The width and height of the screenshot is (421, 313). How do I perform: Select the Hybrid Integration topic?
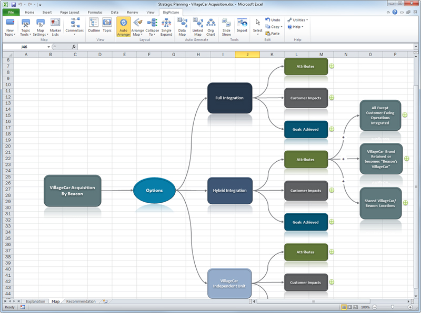(x=230, y=191)
